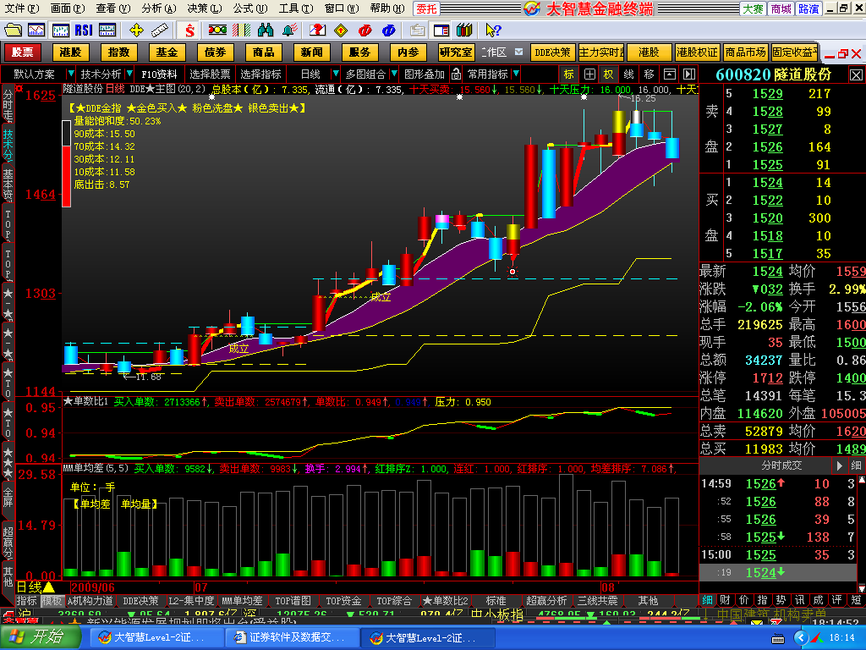
Task: Click the red 股票 button
Action: [23, 52]
